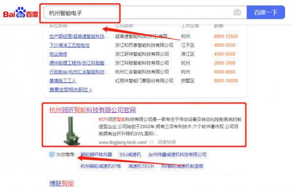This screenshot has height=188, width=293.
Task: Click salary value 2000-3000
Action: pyautogui.click(x=225, y=63)
